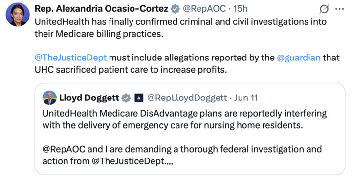Open the three-dot more options menu
The height and width of the screenshot is (178, 352).
[339, 9]
